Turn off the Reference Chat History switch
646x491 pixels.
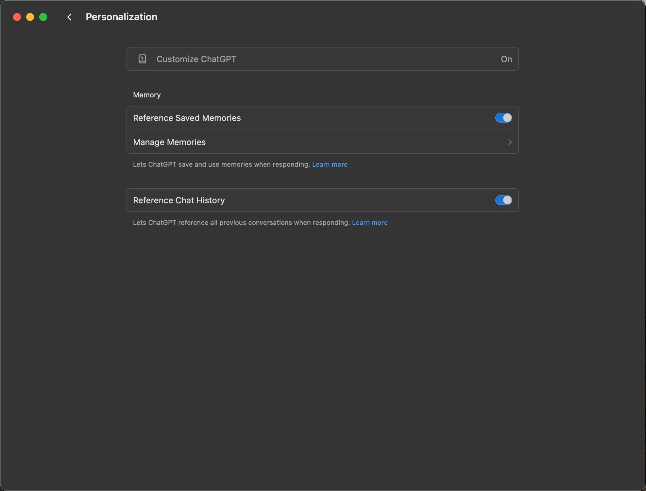click(x=503, y=200)
